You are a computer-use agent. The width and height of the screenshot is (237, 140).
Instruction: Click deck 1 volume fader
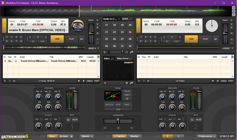click(x=76, y=91)
